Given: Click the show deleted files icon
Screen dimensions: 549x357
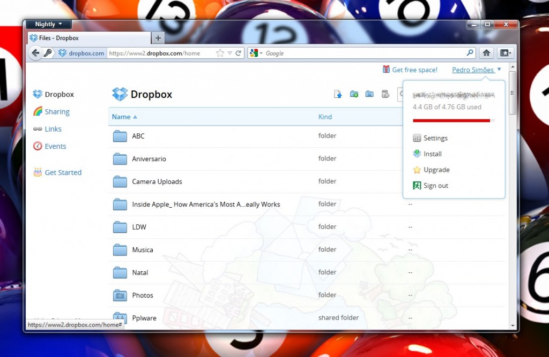Looking at the screenshot, I should tap(385, 94).
